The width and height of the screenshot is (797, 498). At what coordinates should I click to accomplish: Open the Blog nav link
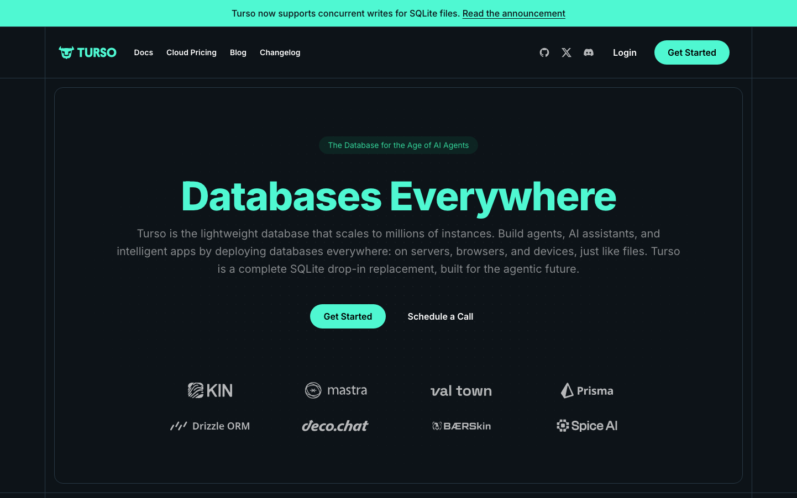point(238,52)
